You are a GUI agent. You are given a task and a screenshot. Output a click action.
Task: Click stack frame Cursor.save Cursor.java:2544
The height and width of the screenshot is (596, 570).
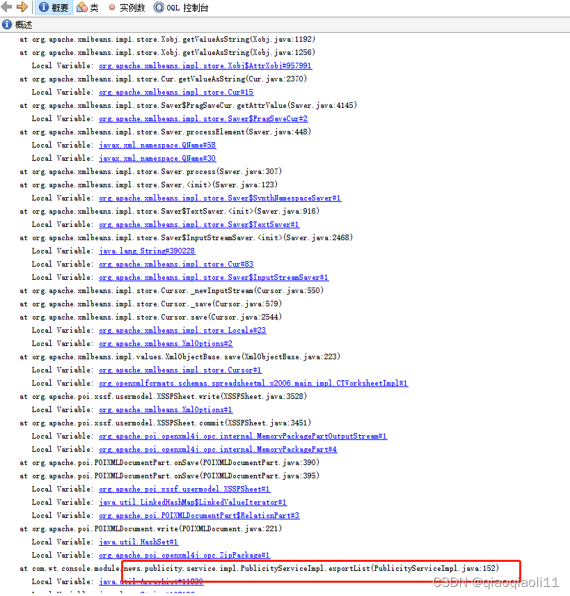click(150, 317)
